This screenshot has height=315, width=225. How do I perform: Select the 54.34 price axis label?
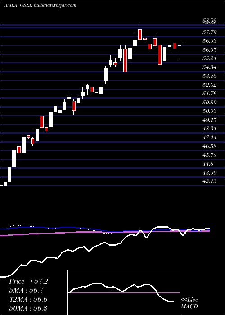pos(210,67)
